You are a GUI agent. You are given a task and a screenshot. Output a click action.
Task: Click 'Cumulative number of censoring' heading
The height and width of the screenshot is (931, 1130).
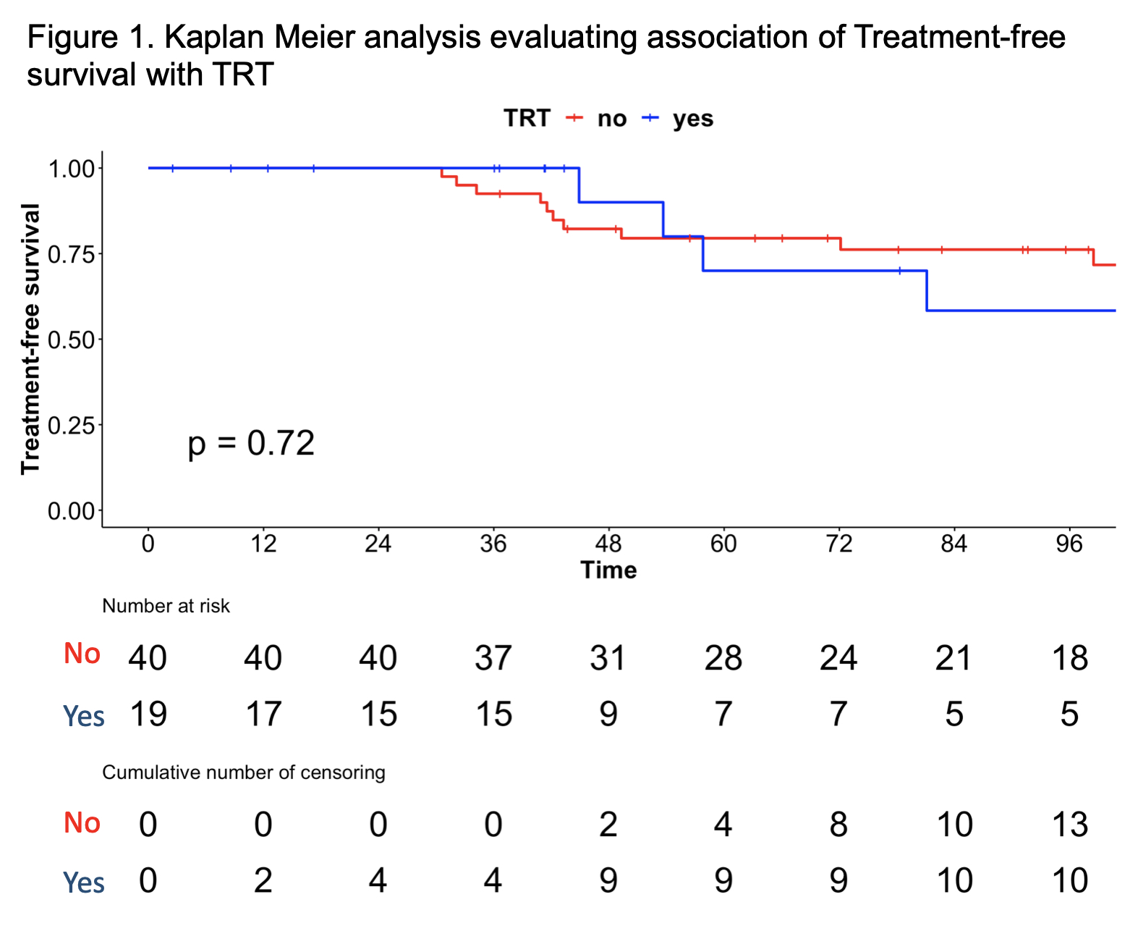coord(244,772)
